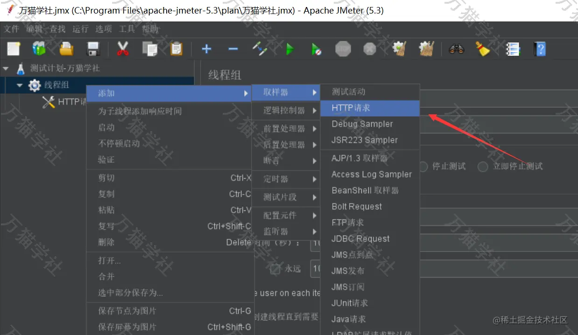The height and width of the screenshot is (335, 578).
Task: Choose HTTP请求 from sampler list
Action: pos(370,108)
